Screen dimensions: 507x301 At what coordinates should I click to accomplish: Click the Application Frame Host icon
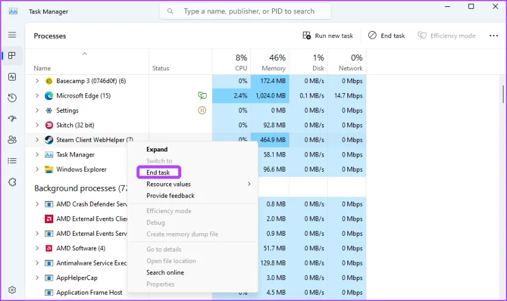(x=49, y=293)
